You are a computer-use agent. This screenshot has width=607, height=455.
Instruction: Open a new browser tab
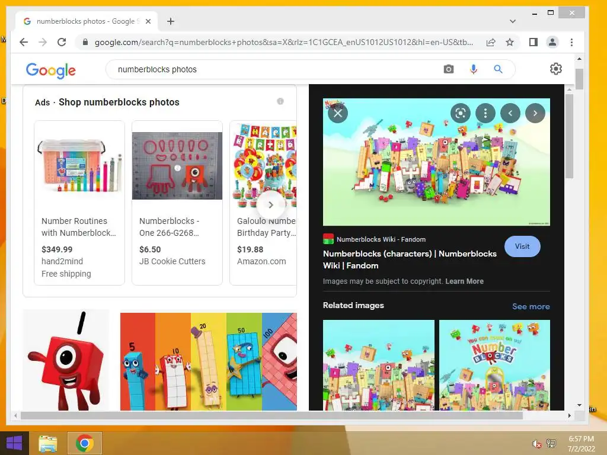(x=170, y=21)
